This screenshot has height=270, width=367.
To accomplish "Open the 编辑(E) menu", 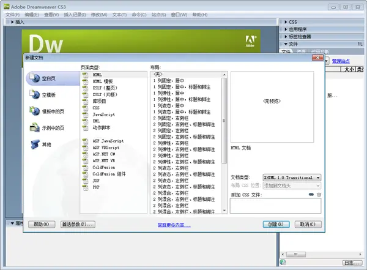I will coord(32,15).
